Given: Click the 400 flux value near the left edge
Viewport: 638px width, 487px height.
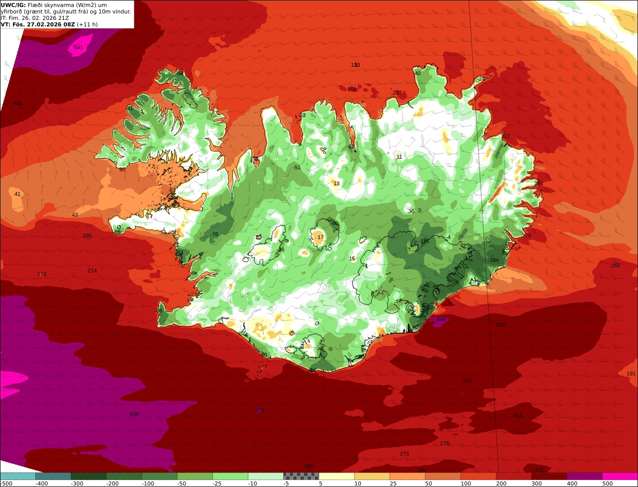Looking at the screenshot, I should [17, 103].
